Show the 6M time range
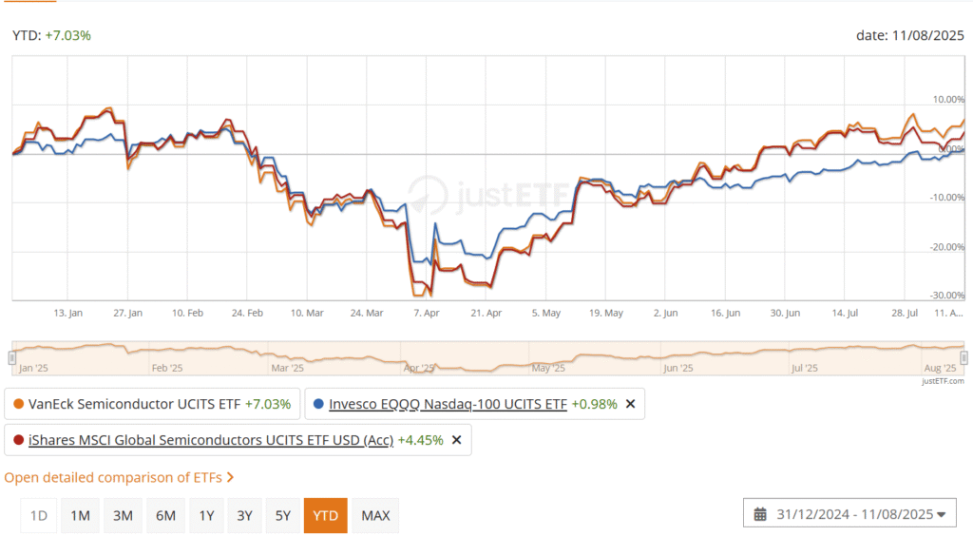 165,515
